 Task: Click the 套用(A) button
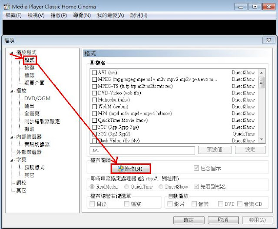[x=258, y=220]
